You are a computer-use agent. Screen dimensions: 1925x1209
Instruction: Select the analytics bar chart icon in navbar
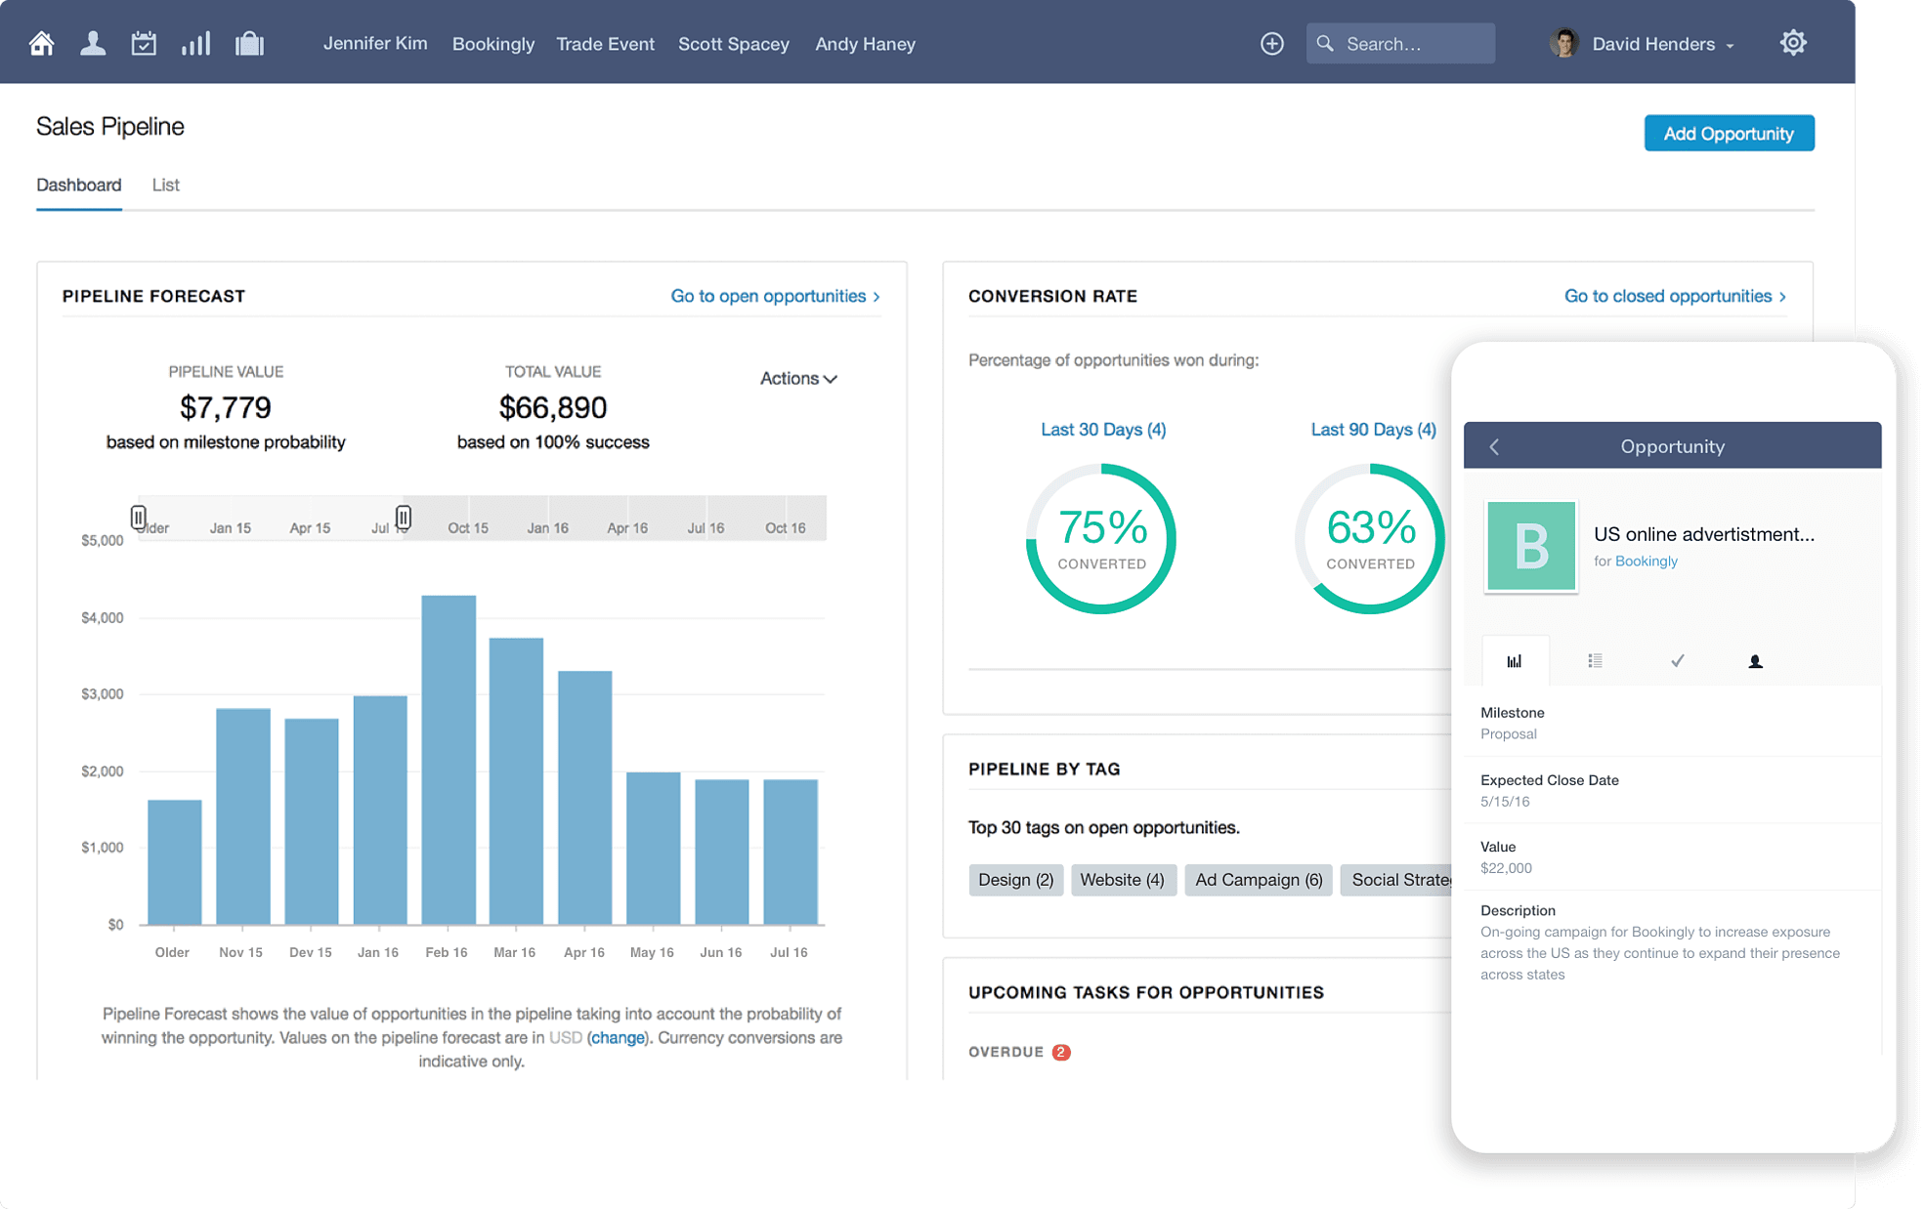[x=195, y=42]
